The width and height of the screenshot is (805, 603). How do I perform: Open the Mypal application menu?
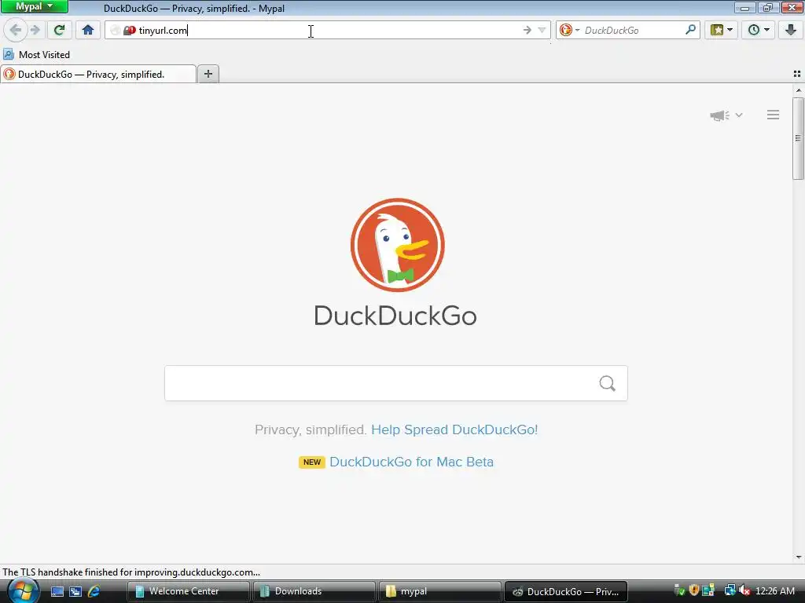coord(35,6)
